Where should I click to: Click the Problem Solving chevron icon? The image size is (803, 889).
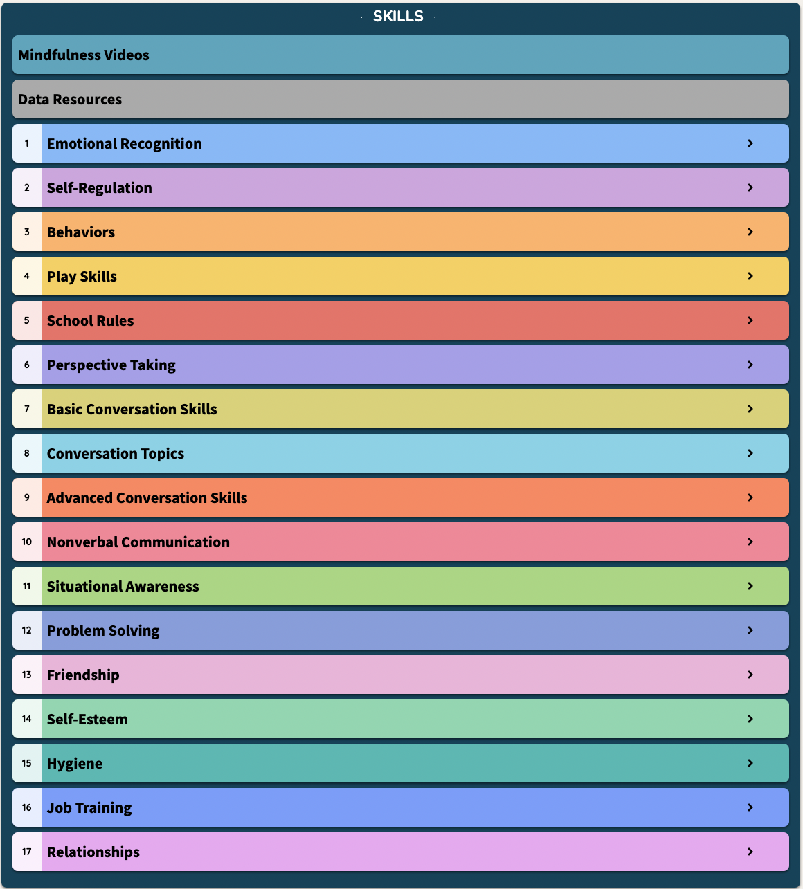pyautogui.click(x=750, y=630)
